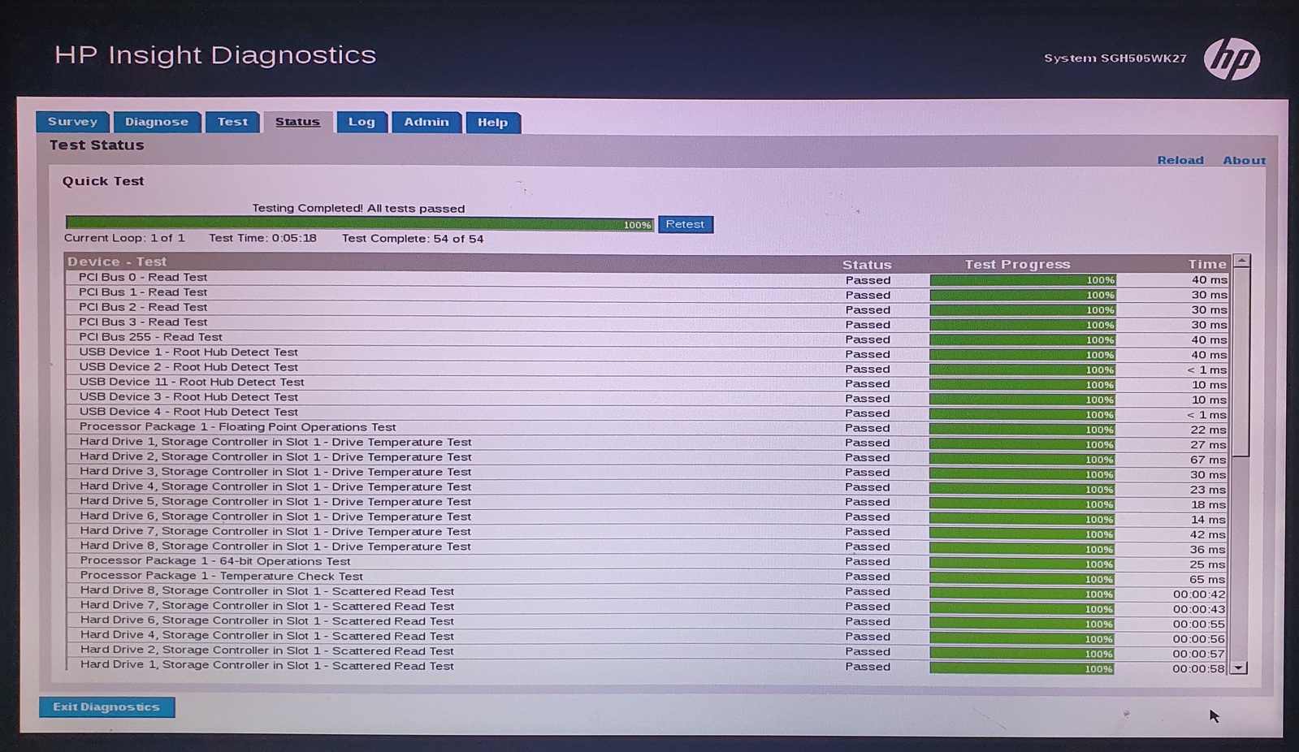This screenshot has height=752, width=1299.
Task: Select the Status tab
Action: 297,122
